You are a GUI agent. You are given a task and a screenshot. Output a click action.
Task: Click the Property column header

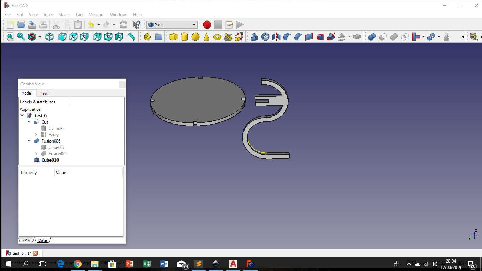[x=37, y=173]
